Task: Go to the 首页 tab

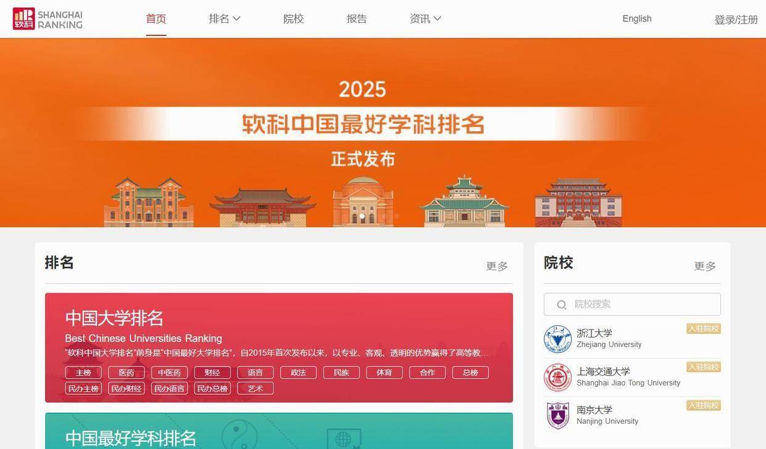Action: click(156, 19)
